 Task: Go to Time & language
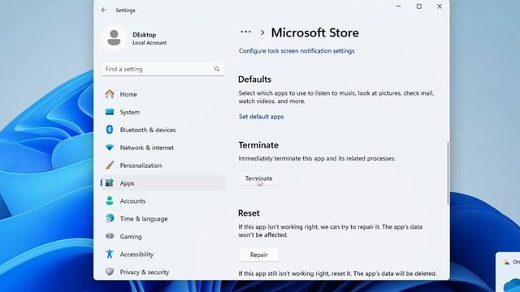tap(163, 219)
